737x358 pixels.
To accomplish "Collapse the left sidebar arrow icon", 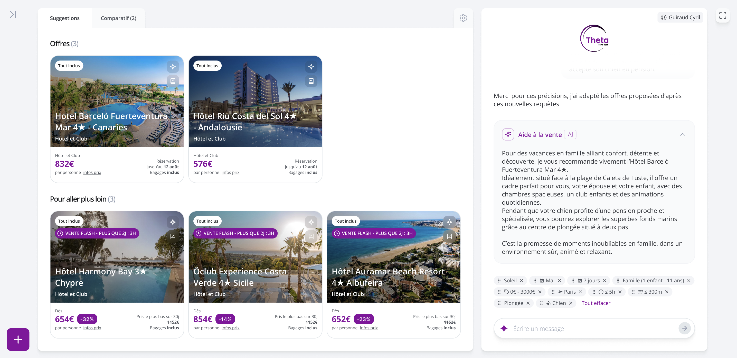I will 13,14.
